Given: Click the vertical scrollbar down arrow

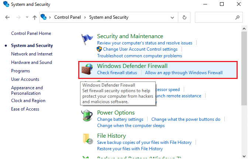Looking at the screenshot, I should [244, 156].
